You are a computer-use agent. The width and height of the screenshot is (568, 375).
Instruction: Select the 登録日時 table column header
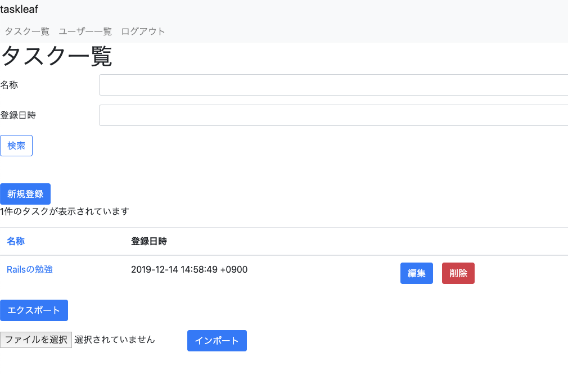click(x=148, y=241)
